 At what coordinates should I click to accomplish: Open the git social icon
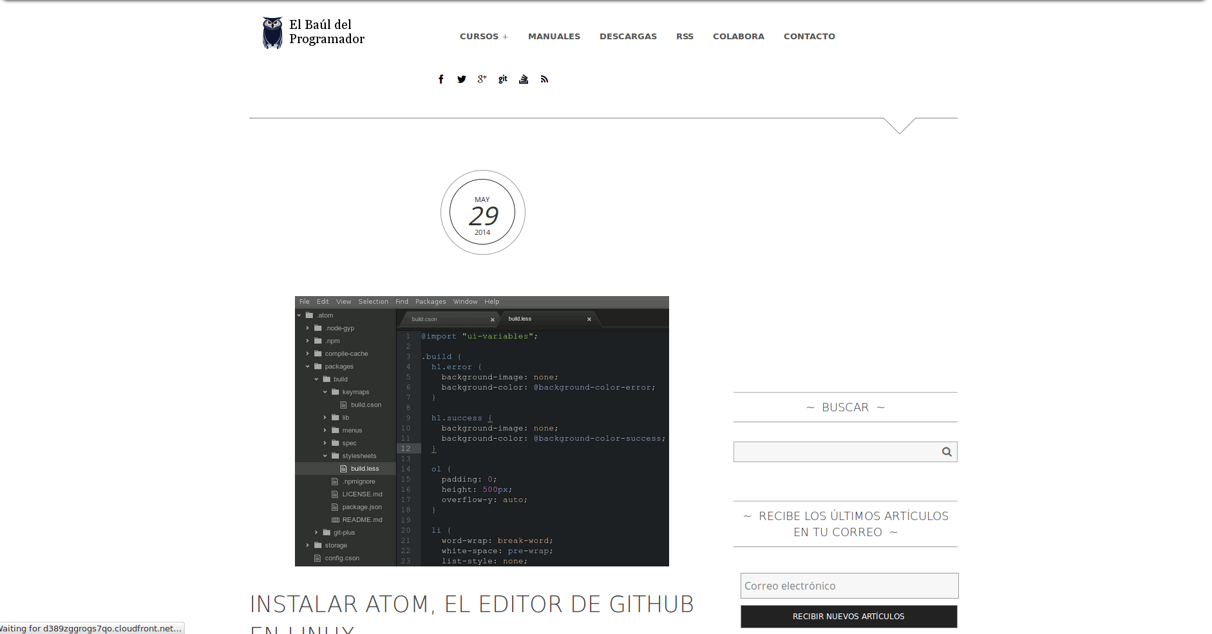[503, 79]
